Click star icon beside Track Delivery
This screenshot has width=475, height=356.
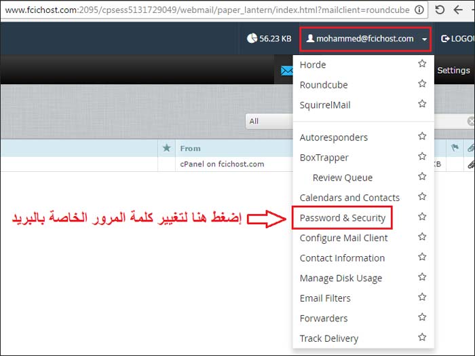tap(422, 337)
